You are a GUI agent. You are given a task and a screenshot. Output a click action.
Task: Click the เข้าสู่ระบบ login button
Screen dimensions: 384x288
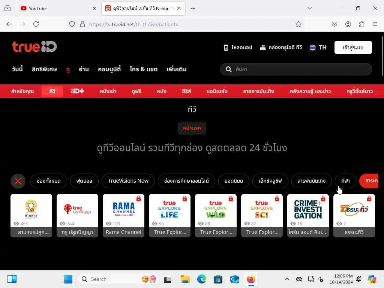(353, 47)
